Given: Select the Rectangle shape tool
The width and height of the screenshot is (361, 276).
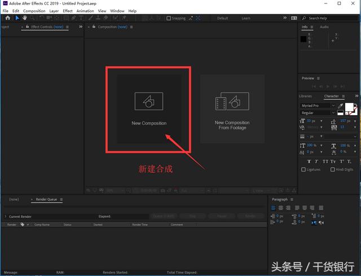Looking at the screenshot, I should pyautogui.click(x=66, y=18).
